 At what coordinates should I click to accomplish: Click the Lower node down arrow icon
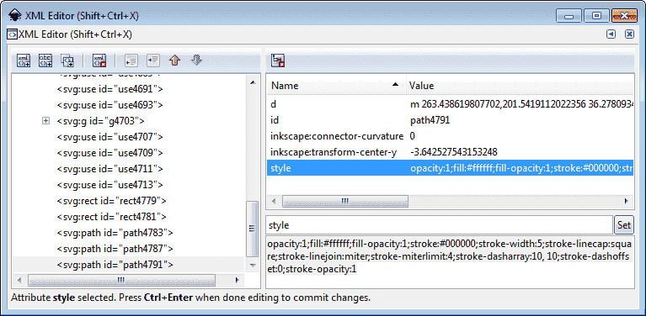[196, 61]
